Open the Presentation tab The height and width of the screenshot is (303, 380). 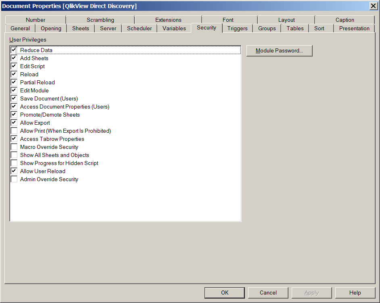(354, 28)
